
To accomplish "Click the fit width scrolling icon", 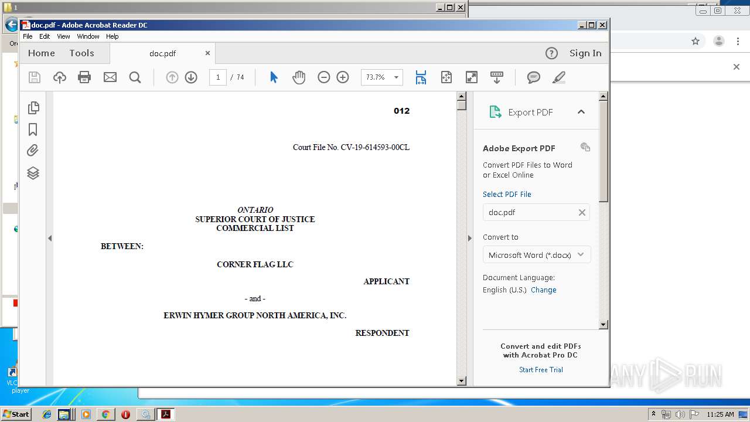I will (x=421, y=77).
